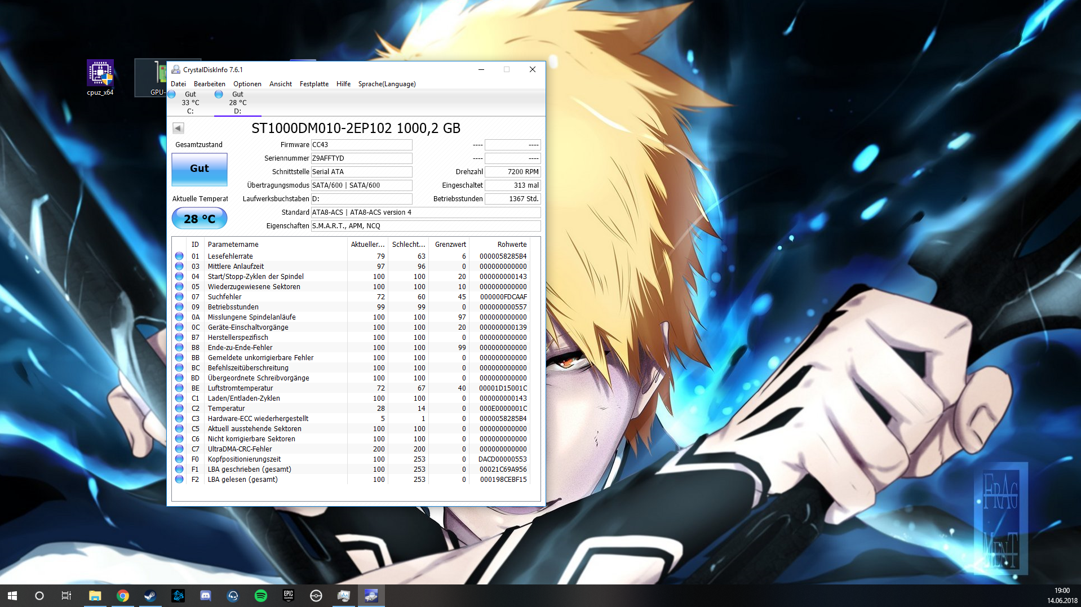
Task: Click the Schlecht... column header
Action: 408,245
